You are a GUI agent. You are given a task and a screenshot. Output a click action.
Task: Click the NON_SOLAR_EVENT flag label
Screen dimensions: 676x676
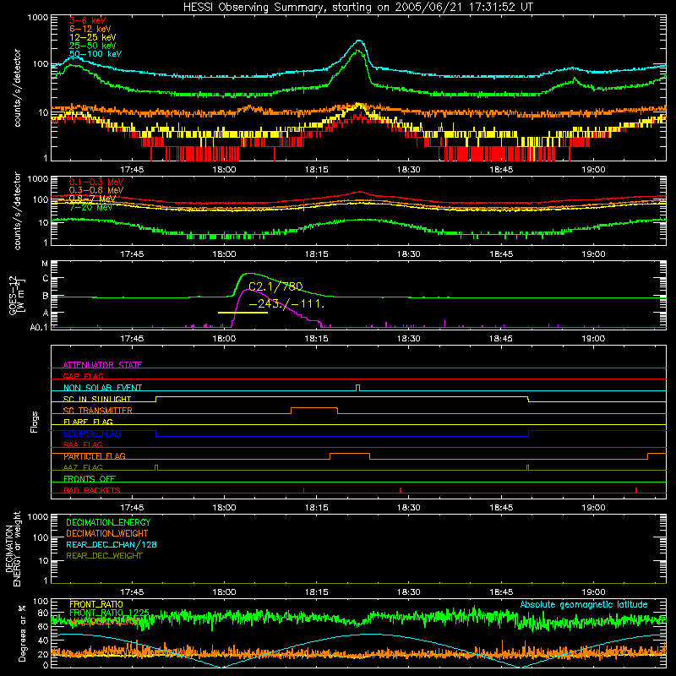[102, 388]
